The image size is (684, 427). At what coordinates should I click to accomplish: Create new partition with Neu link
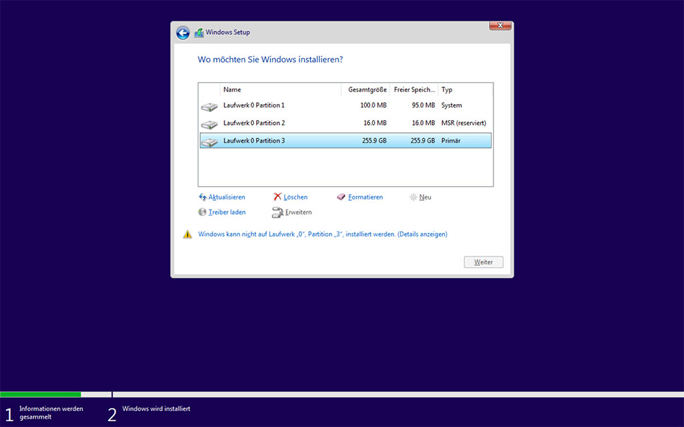[x=425, y=197]
